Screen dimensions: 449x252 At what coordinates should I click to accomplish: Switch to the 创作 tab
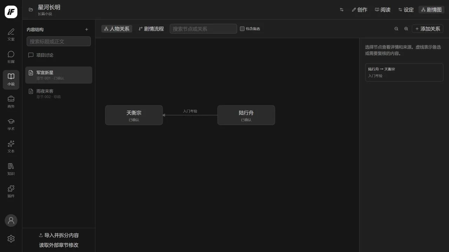[360, 10]
